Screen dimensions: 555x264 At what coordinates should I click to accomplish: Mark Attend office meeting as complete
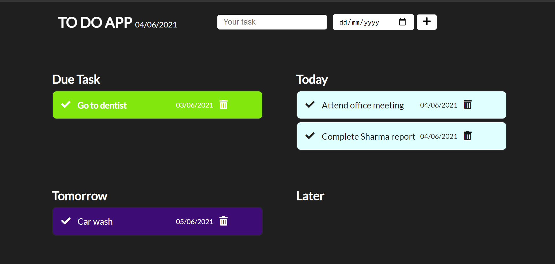(310, 104)
